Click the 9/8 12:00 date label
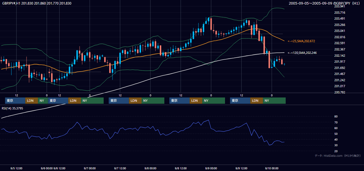The width and height of the screenshot is (364, 171). (181, 168)
